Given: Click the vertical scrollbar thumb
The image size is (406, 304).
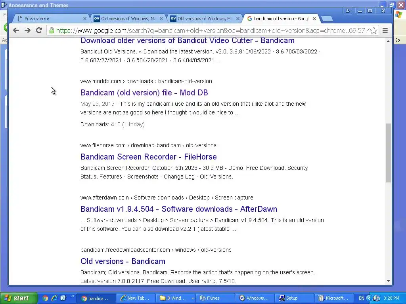Looking at the screenshot, I should (388, 153).
